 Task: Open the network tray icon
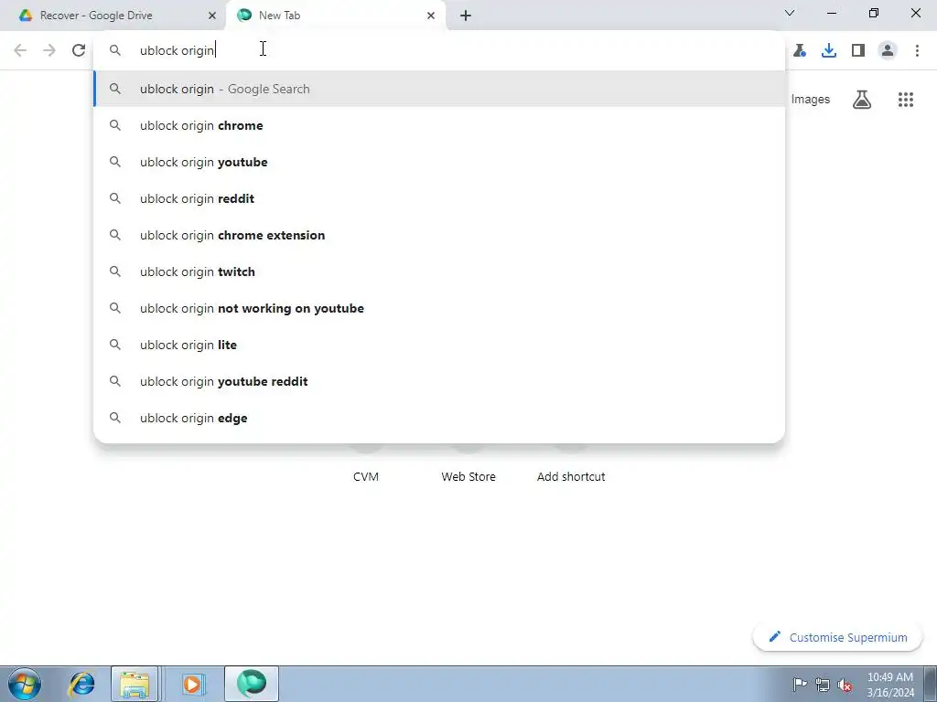(823, 685)
